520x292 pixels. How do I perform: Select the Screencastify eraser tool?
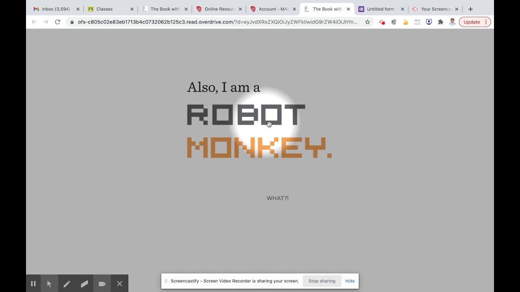coord(84,283)
